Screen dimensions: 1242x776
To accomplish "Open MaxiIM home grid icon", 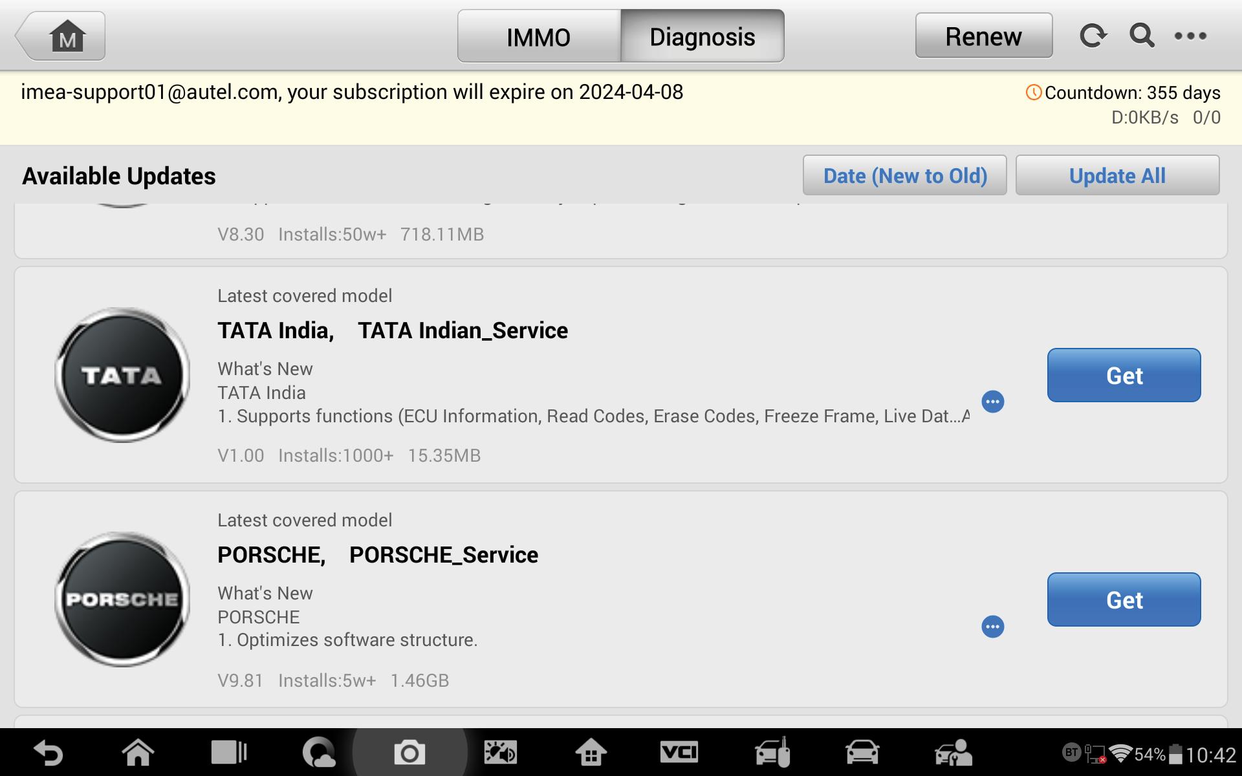I will tap(591, 753).
